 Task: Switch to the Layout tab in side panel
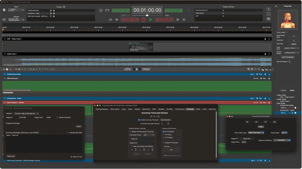(283, 91)
